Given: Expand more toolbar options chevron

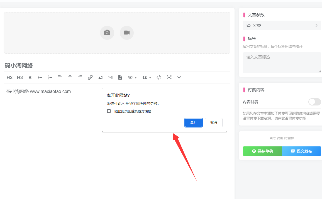Looking at the screenshot, I should click(179, 77).
